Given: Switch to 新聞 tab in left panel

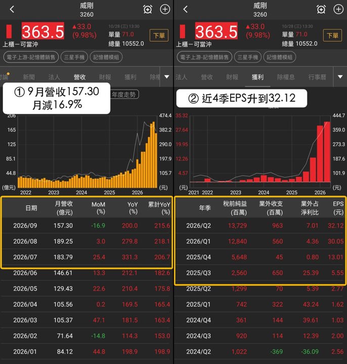Looking at the screenshot, I should point(29,77).
